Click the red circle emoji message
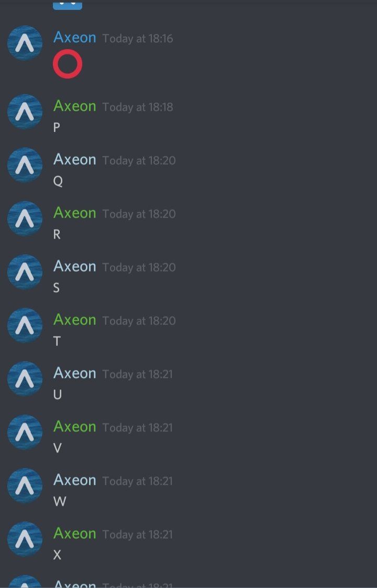The image size is (377, 588). (x=68, y=64)
